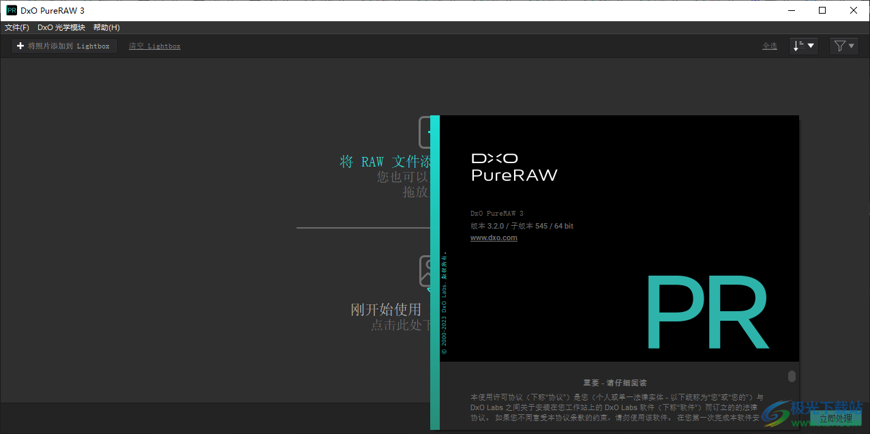Viewport: 870px width, 434px height.
Task: Click the 刚开始使用 heading text
Action: (x=386, y=310)
